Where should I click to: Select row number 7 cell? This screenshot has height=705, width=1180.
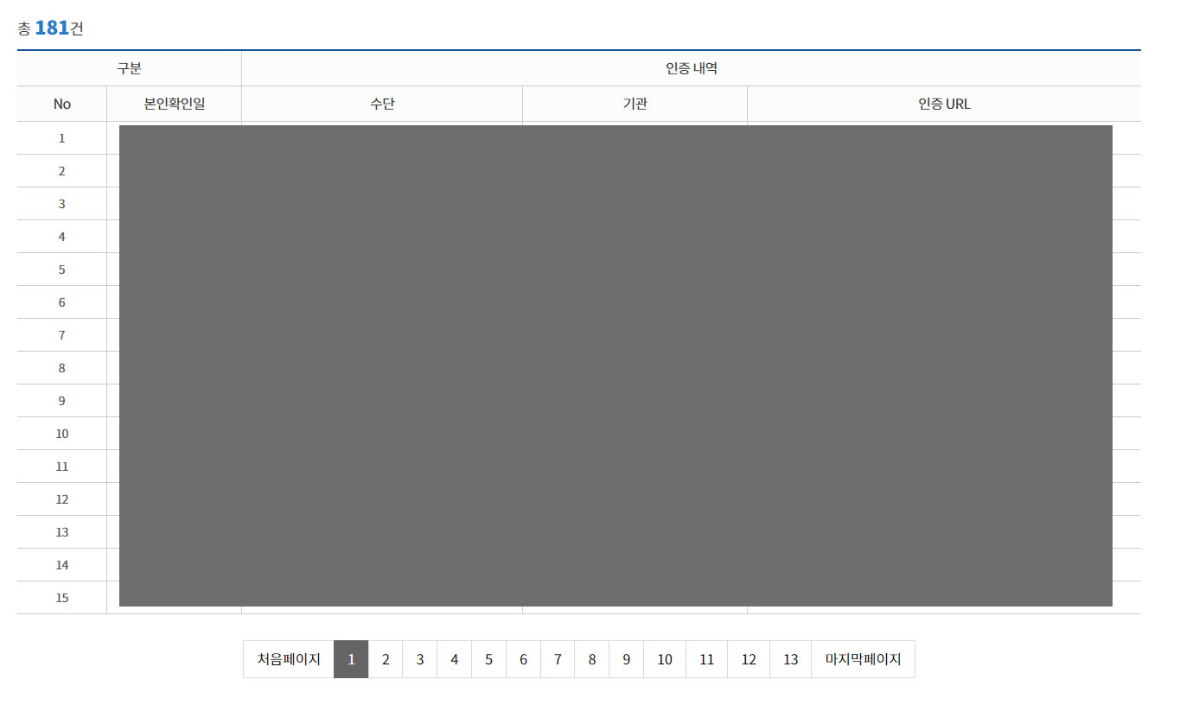tap(62, 335)
